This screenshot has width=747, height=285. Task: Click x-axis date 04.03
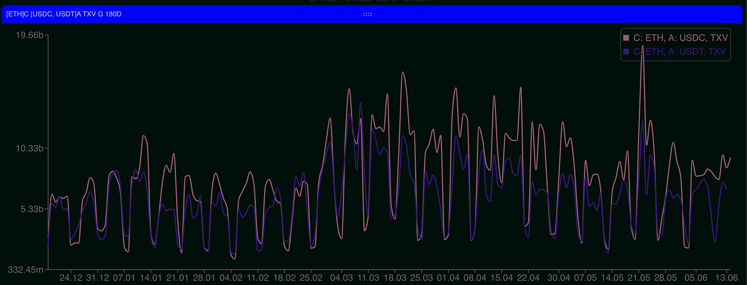pos(341,278)
